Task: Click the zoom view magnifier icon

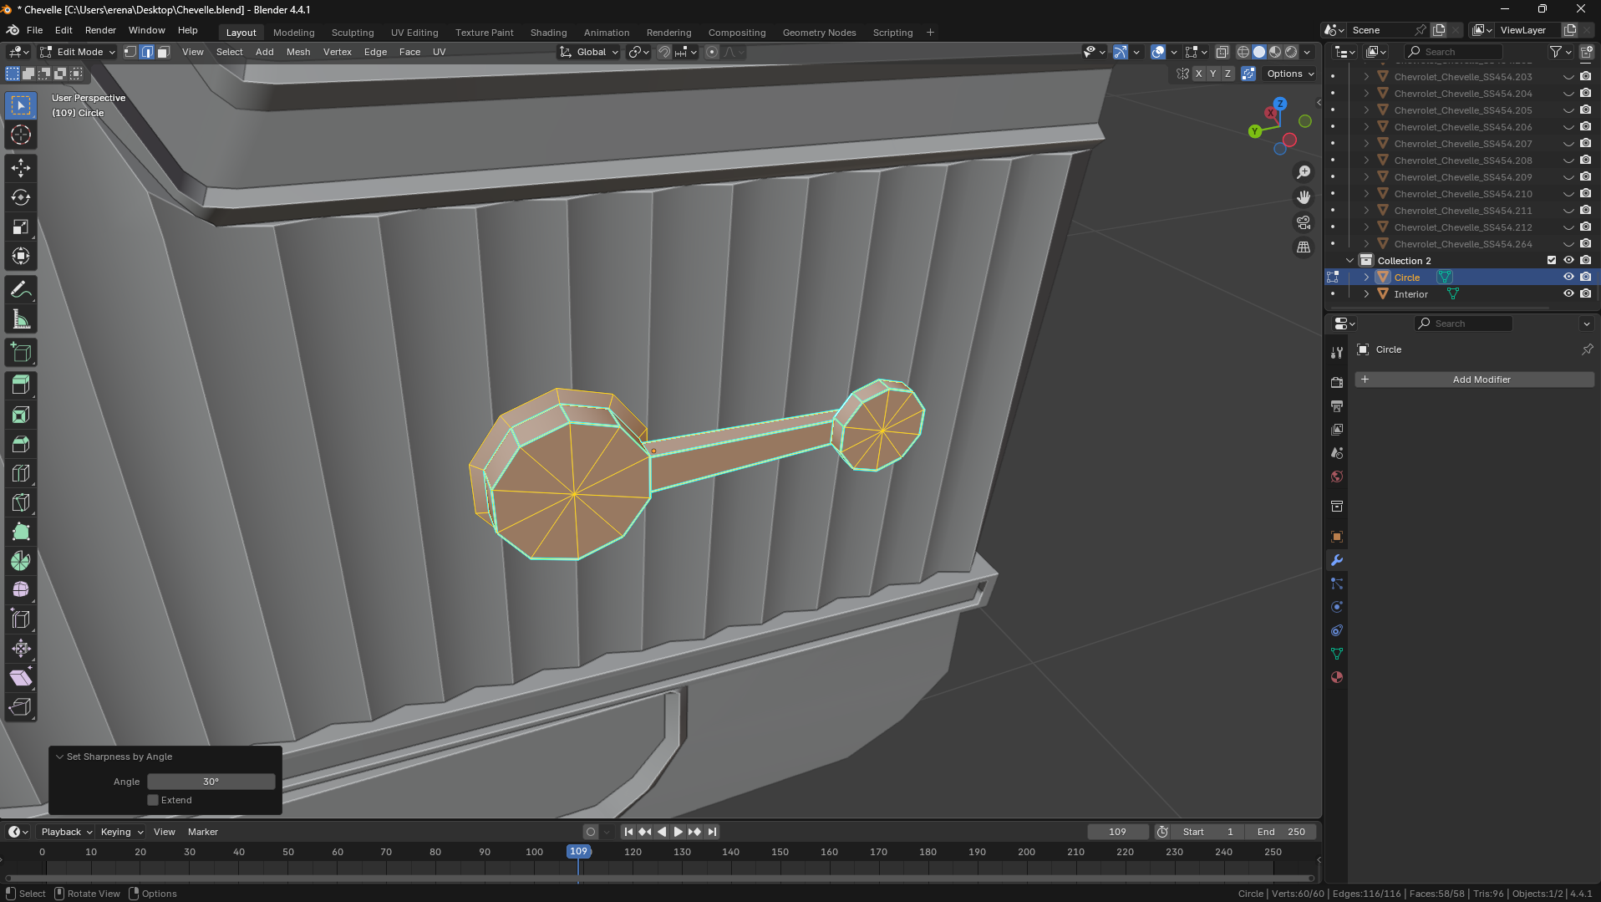Action: [1304, 172]
